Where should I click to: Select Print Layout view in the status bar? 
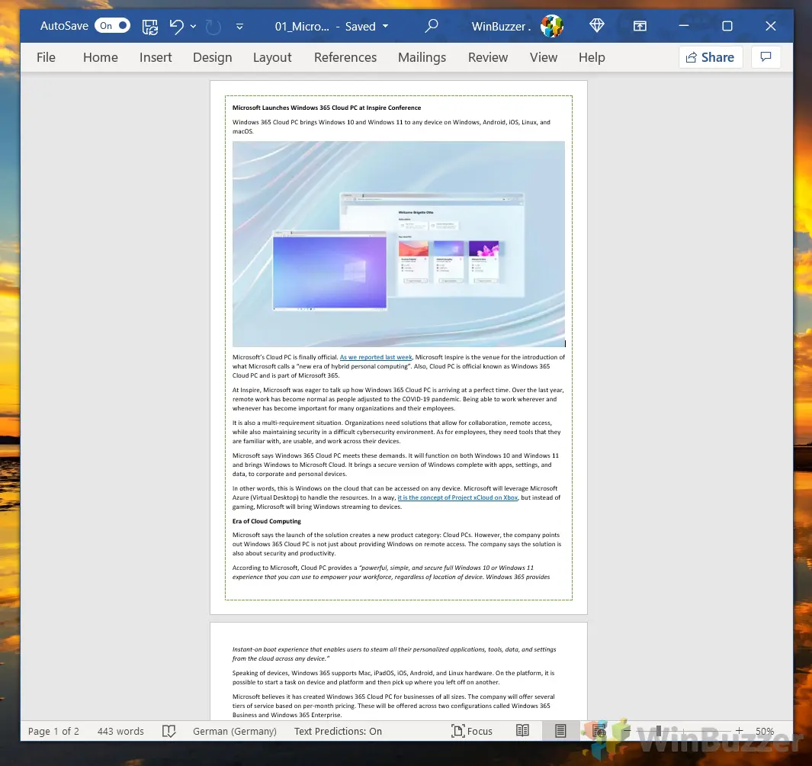[560, 731]
